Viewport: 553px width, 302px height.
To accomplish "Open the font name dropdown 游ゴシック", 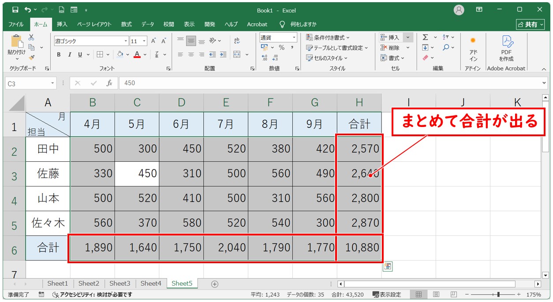I will pos(126,41).
